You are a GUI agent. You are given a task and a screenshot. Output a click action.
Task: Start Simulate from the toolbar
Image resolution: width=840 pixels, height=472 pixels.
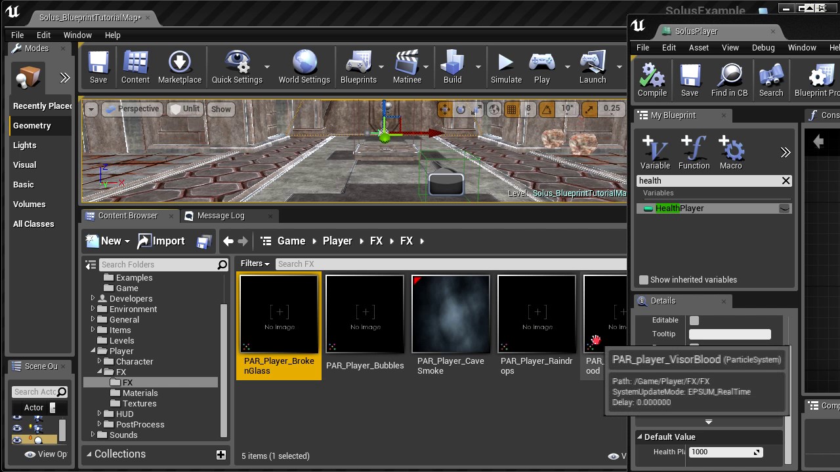click(506, 67)
